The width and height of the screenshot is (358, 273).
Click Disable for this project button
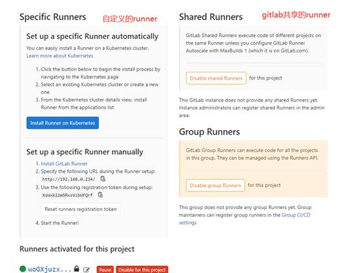(142, 270)
